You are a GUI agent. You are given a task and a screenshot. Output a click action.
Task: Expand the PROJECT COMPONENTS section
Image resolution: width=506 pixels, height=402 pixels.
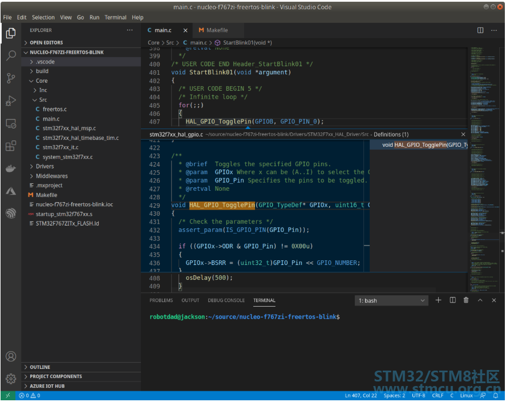tap(81, 376)
